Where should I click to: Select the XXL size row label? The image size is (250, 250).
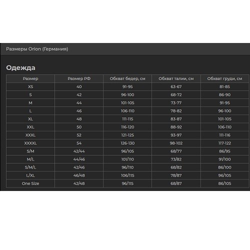coord(30,127)
